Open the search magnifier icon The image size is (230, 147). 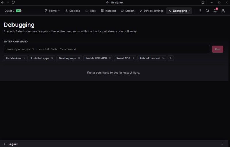(x=208, y=11)
